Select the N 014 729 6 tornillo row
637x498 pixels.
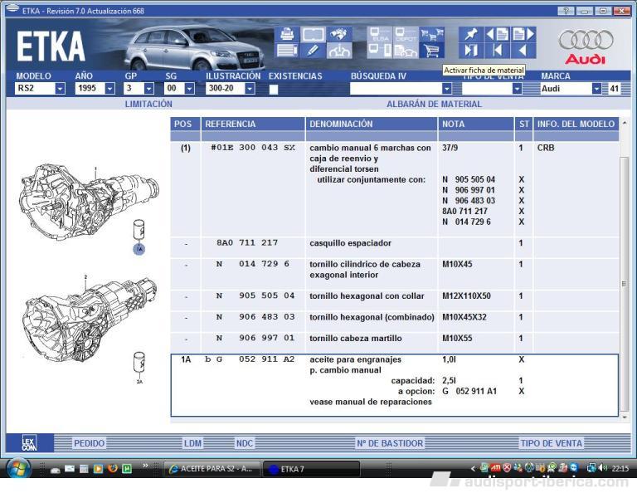(x=395, y=274)
